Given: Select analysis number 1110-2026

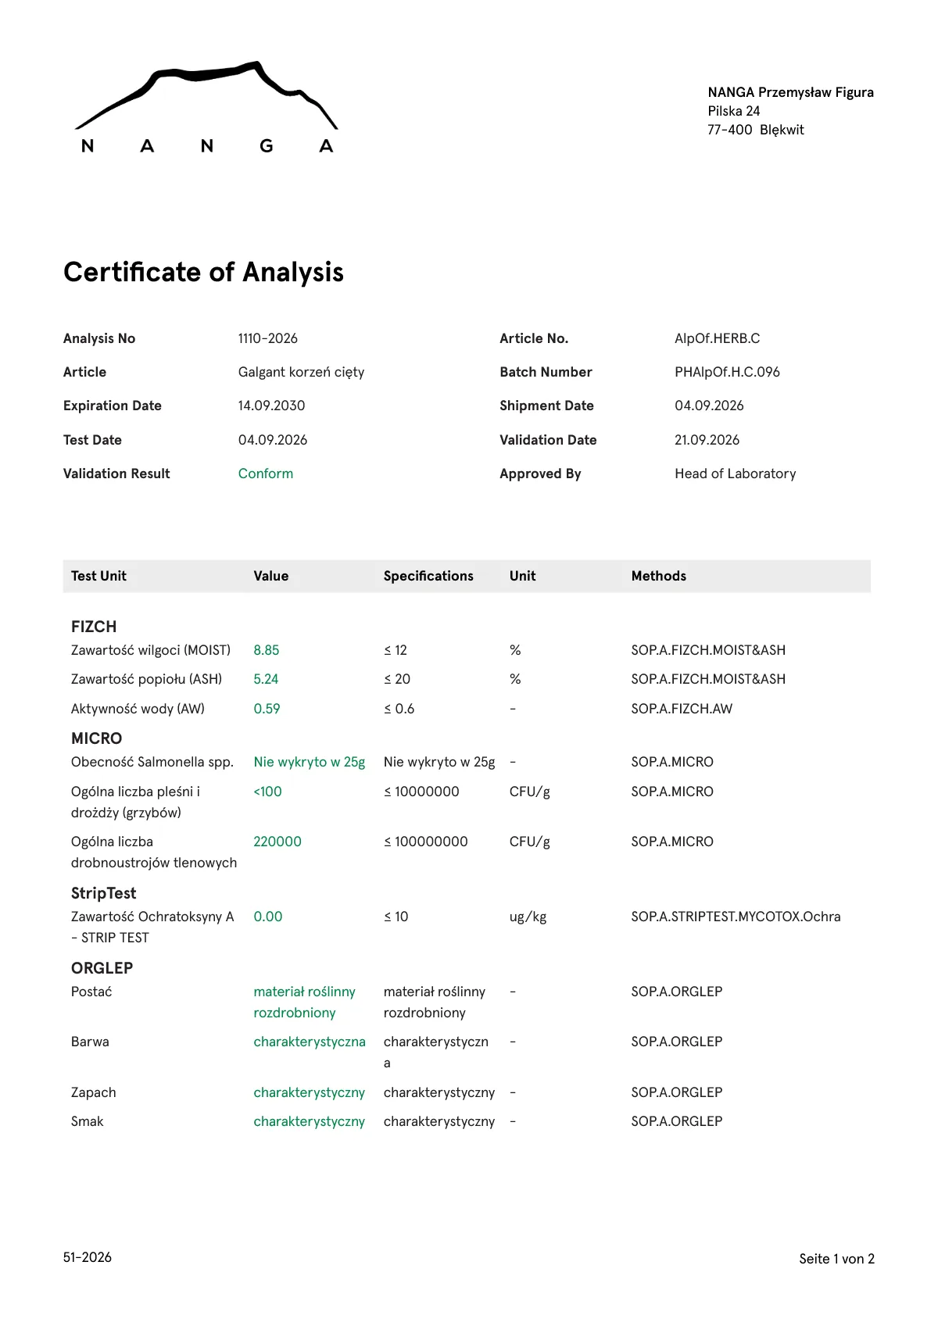Looking at the screenshot, I should click(x=267, y=338).
